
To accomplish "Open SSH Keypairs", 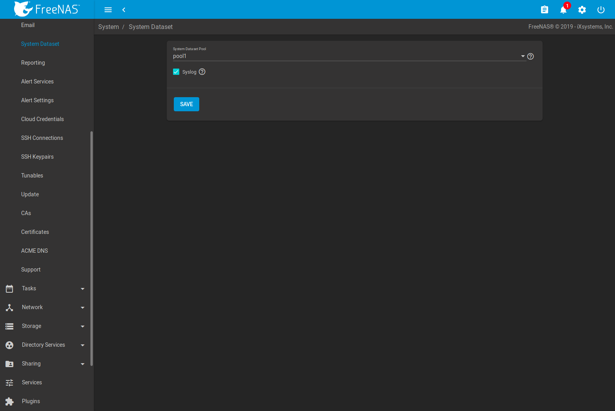I will point(37,157).
